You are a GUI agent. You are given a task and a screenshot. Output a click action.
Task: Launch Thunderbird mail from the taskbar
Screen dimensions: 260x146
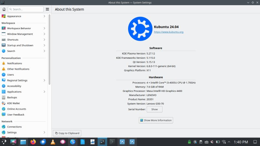point(43,142)
